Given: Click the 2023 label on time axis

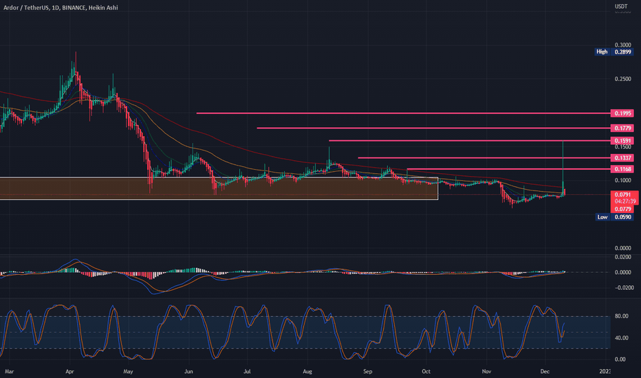Looking at the screenshot, I should click(x=605, y=371).
